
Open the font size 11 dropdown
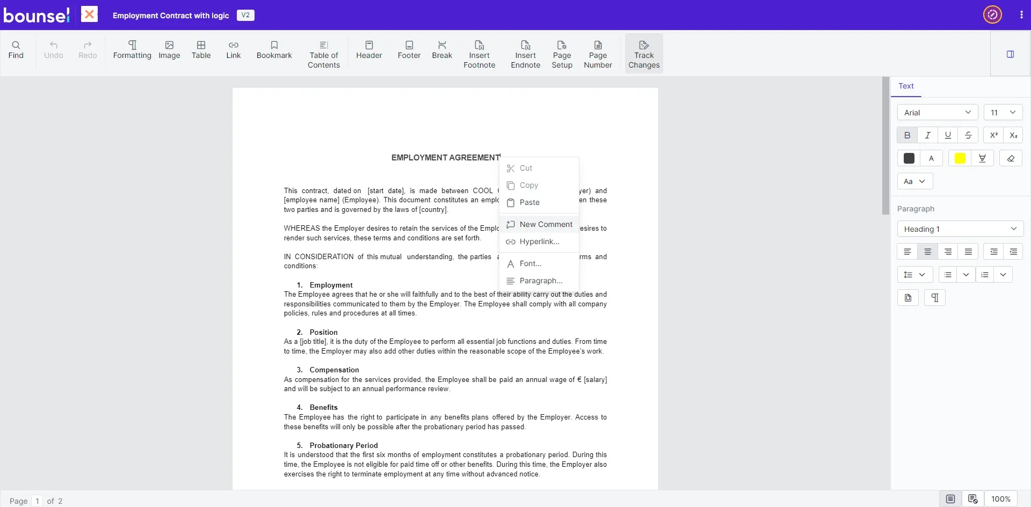1003,113
